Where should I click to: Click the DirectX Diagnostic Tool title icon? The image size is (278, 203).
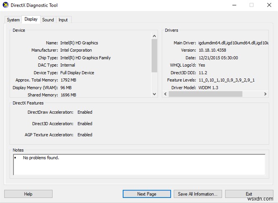click(x=6, y=5)
